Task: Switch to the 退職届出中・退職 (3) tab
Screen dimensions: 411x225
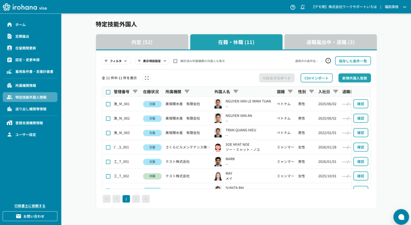Action: (330, 42)
